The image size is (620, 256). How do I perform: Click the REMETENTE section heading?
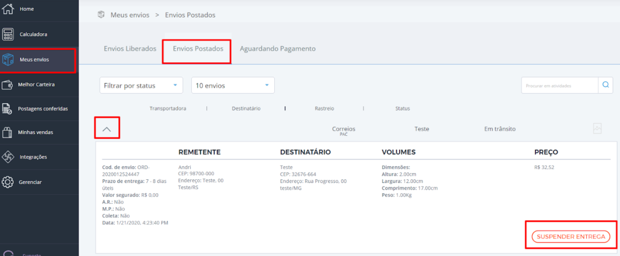click(x=200, y=152)
